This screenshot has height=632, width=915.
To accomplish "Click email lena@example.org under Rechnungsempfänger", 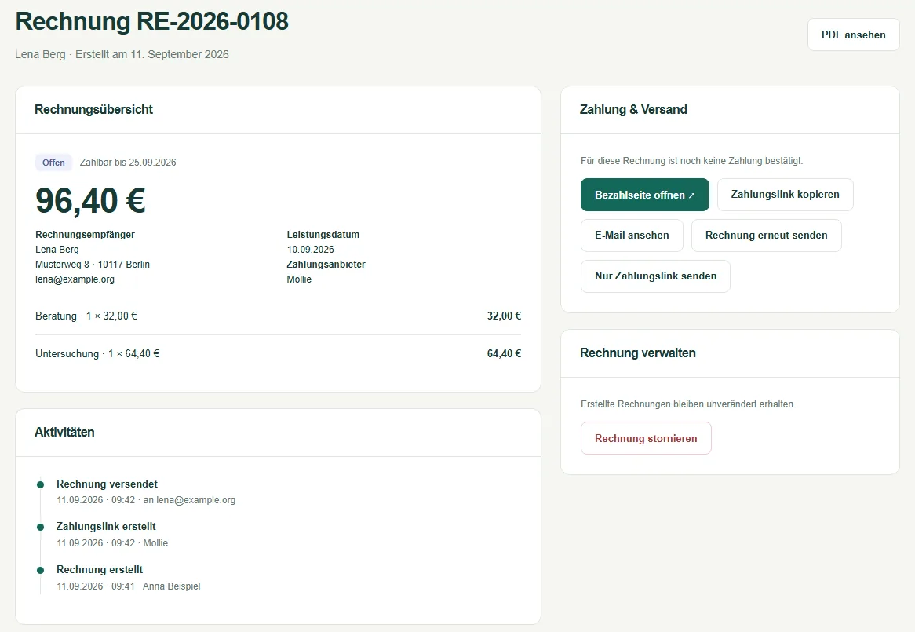I will coord(75,279).
